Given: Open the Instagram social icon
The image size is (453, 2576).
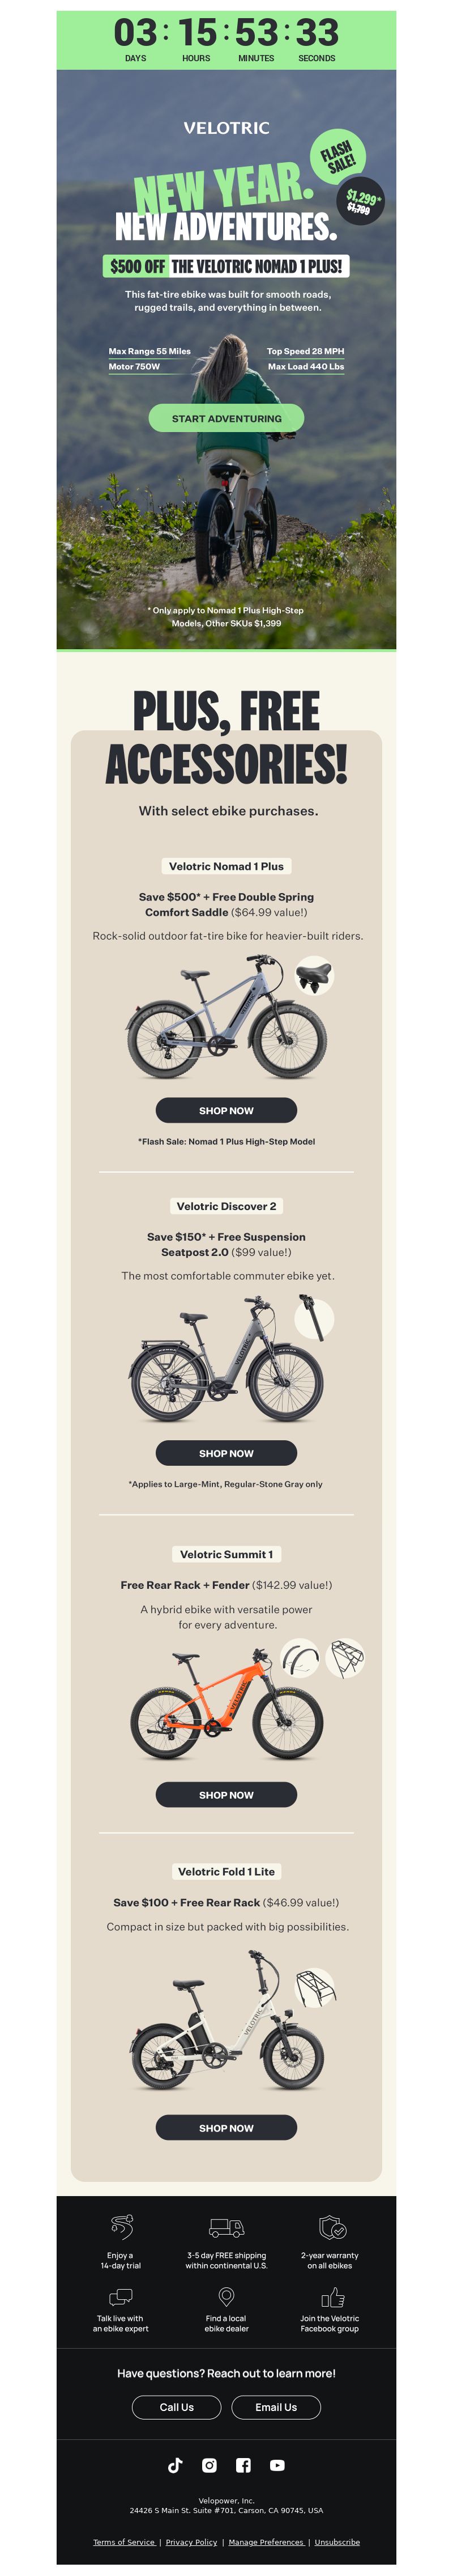Looking at the screenshot, I should (210, 2465).
